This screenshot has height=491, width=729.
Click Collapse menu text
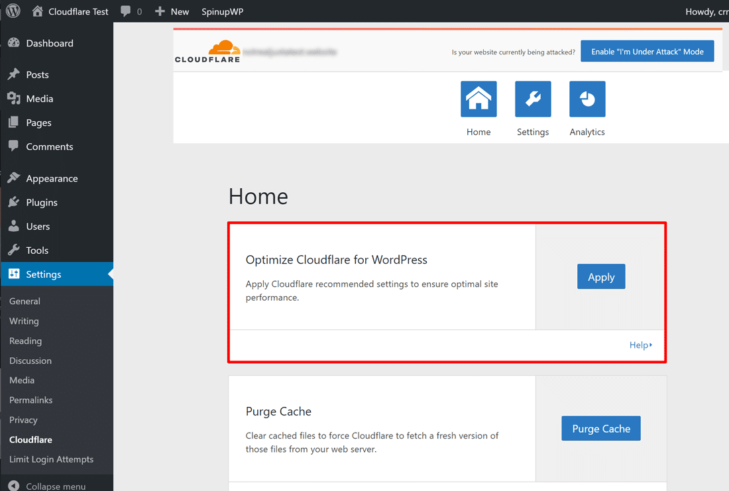coord(56,486)
